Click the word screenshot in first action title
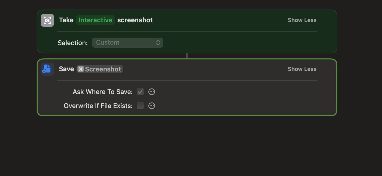382x176 pixels. tap(135, 20)
